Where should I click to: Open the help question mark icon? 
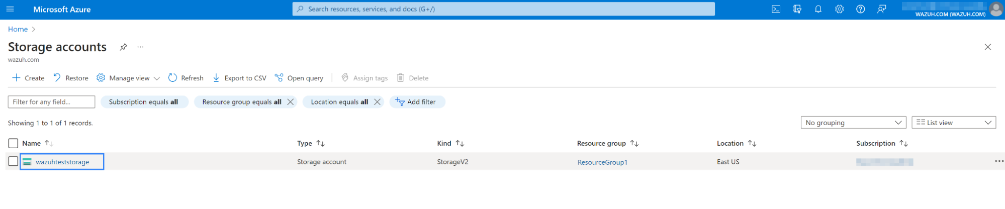click(860, 9)
